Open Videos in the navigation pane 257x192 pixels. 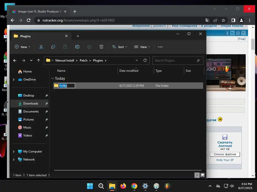click(25, 135)
